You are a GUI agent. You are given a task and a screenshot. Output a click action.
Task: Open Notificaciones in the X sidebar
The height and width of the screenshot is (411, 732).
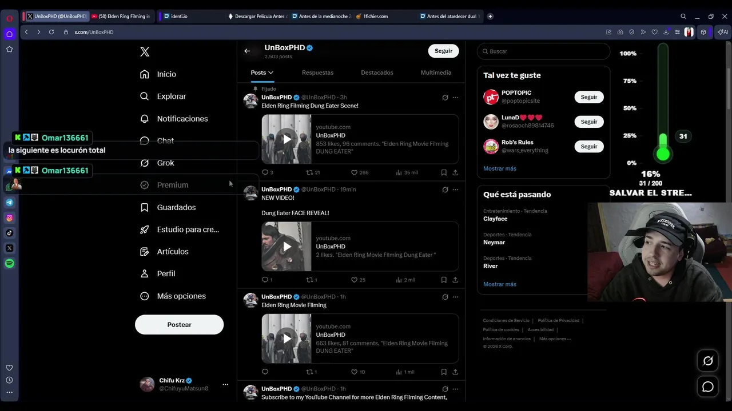pyautogui.click(x=174, y=119)
